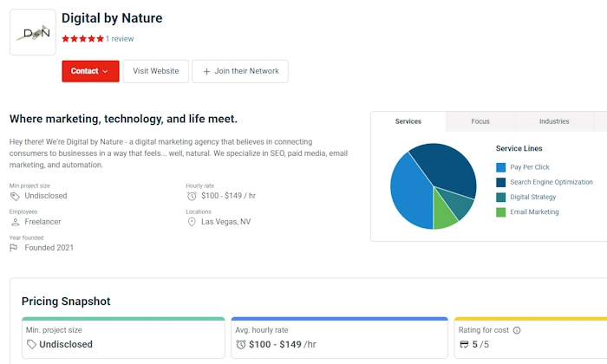
Task: Click the card icon beside 5/5 rating
Action: [x=464, y=344]
